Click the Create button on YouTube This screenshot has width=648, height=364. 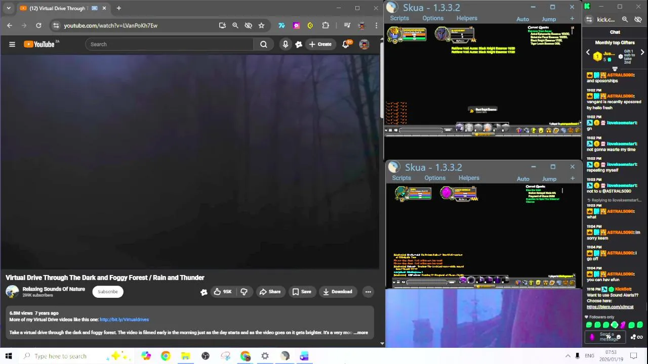(x=320, y=44)
